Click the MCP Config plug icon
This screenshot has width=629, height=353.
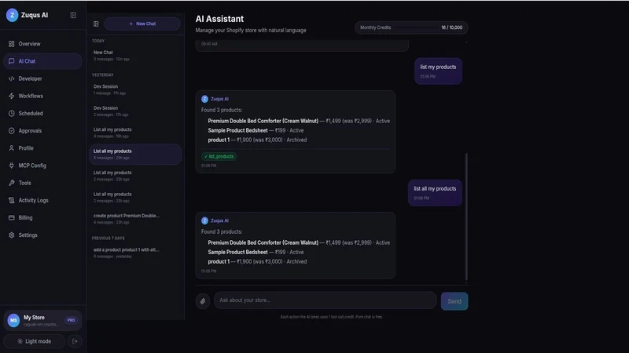click(11, 166)
